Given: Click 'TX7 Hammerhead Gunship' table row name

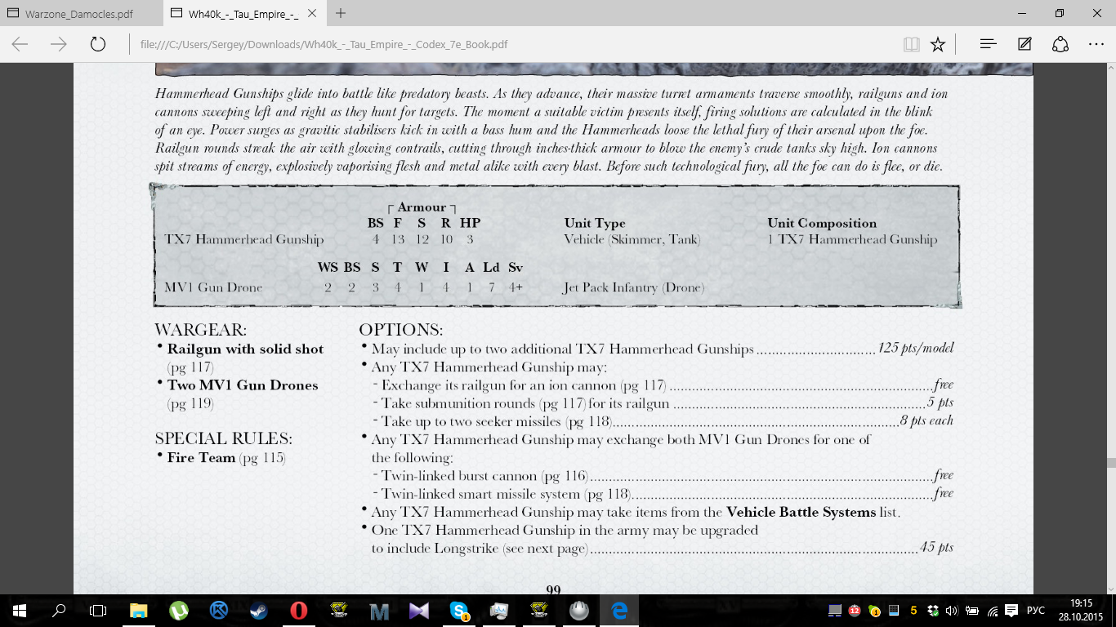Looking at the screenshot, I should (243, 239).
